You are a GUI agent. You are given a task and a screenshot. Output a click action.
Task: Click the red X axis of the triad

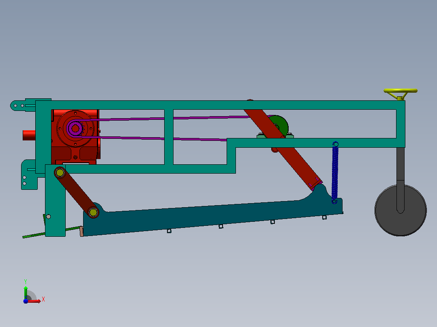click(34, 301)
